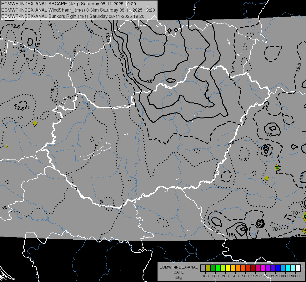Image resolution: width=306 pixels, height=282 pixels.
Task: Click the small yellow CAPE marker on the far left
Action: tap(7, 146)
